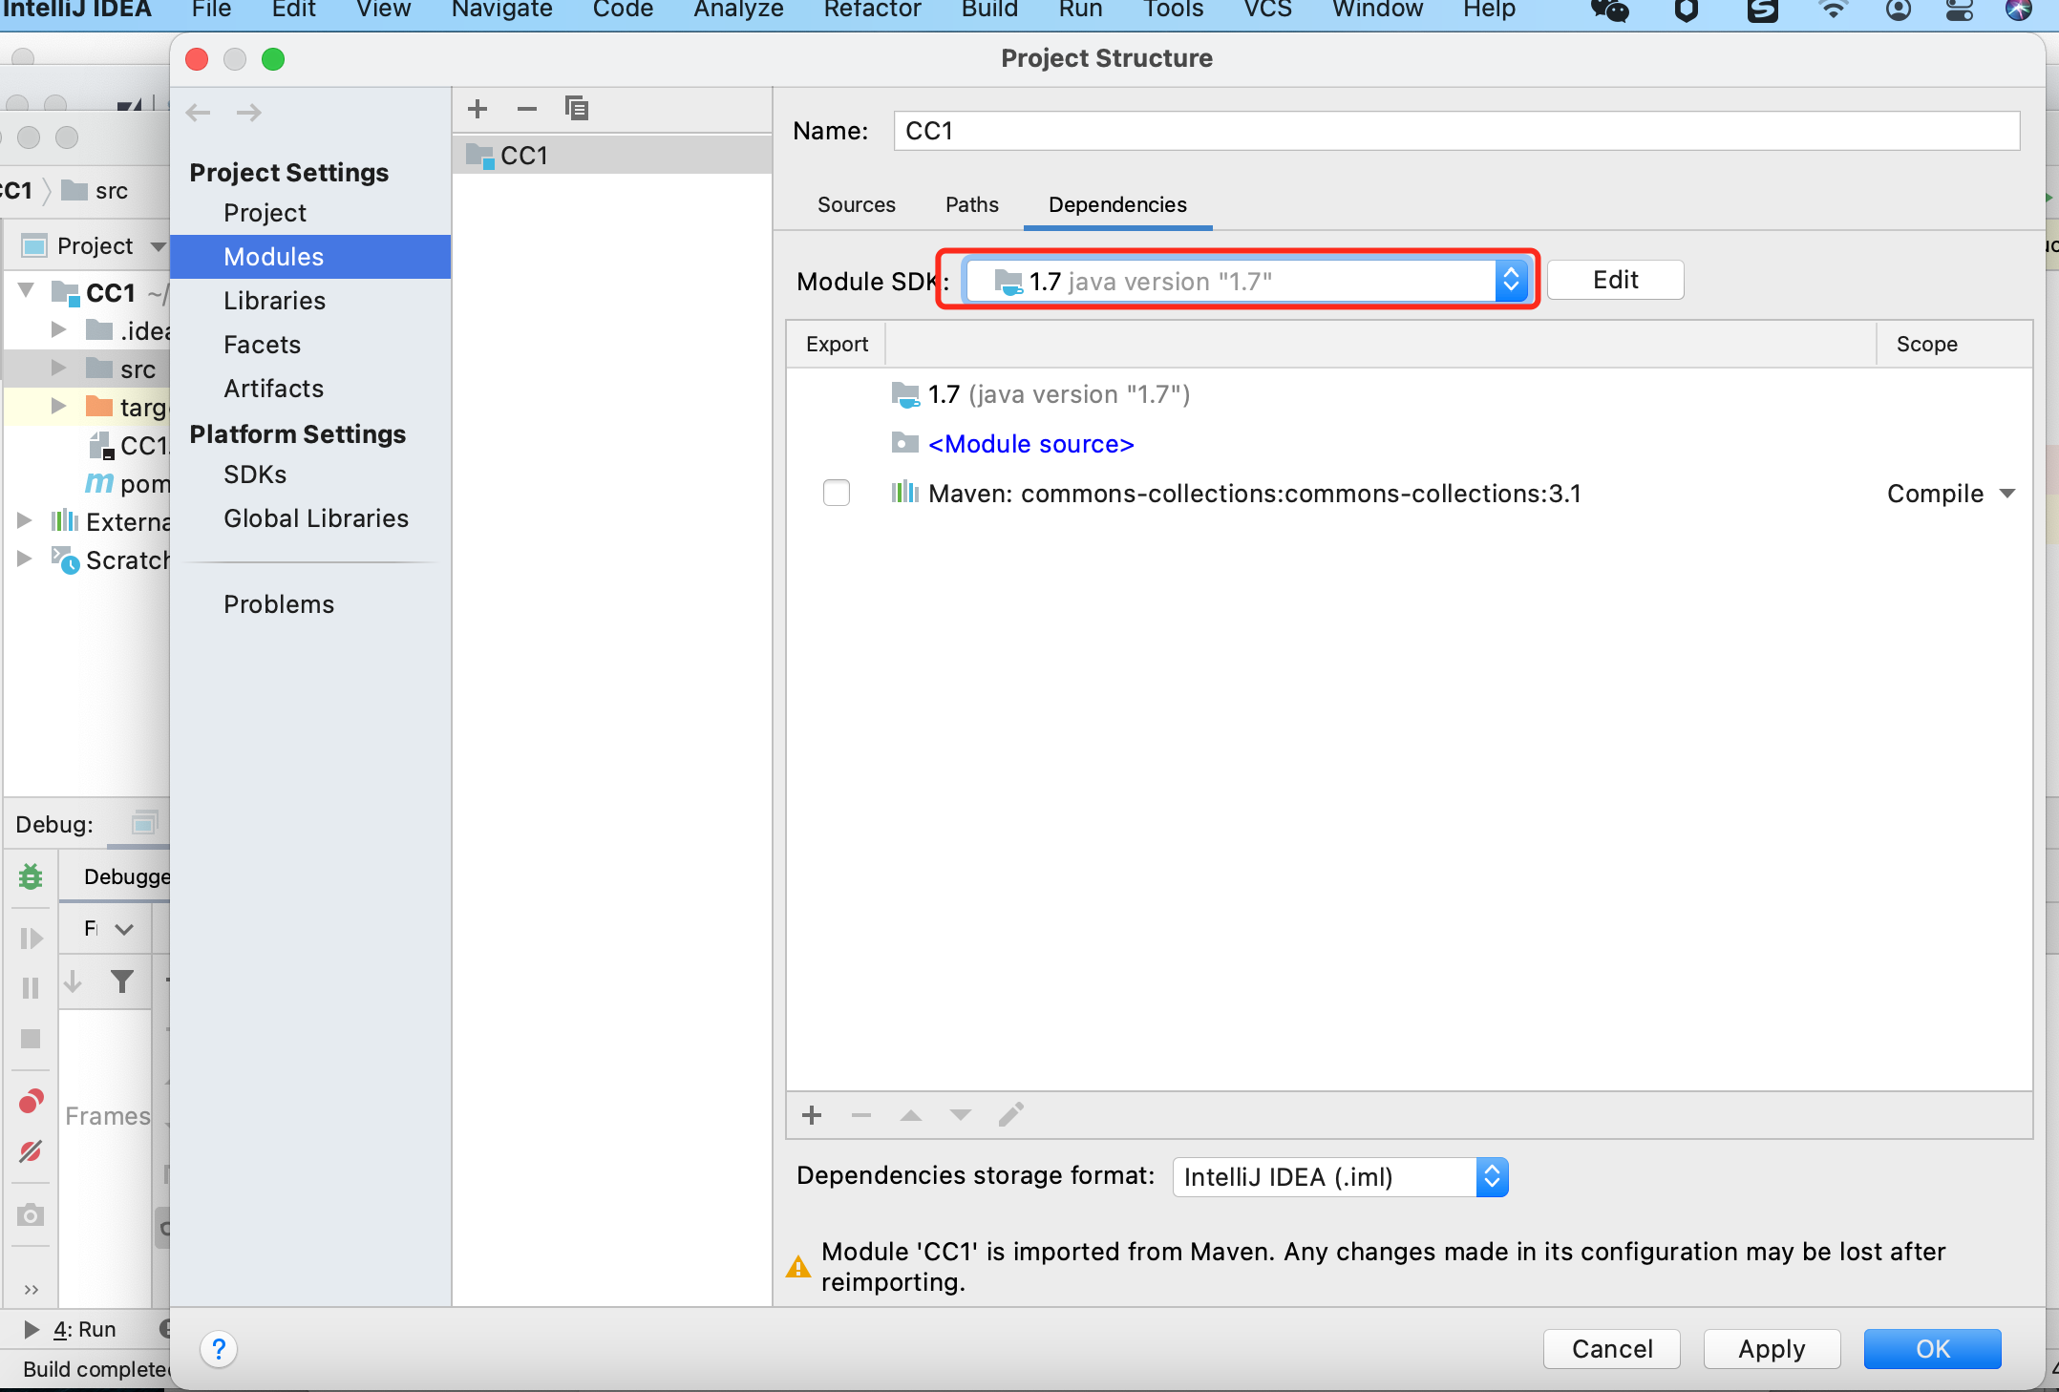
Task: Expand External Libraries node
Action: [25, 521]
